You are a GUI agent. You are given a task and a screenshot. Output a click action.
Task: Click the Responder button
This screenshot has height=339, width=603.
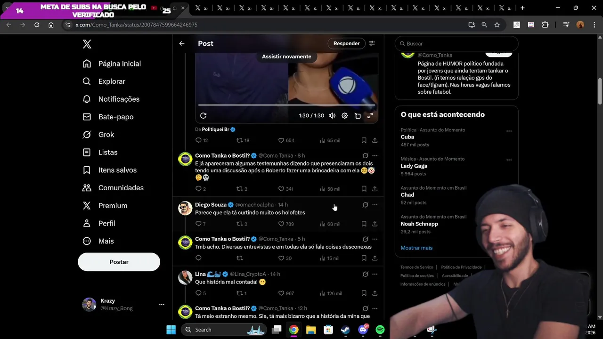point(346,43)
